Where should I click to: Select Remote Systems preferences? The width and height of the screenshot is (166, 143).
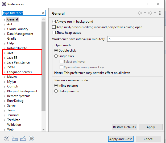19,96
